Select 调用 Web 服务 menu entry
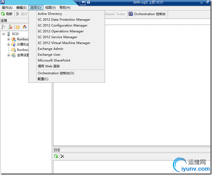Screen dimensions: 212x175 (x=67, y=66)
